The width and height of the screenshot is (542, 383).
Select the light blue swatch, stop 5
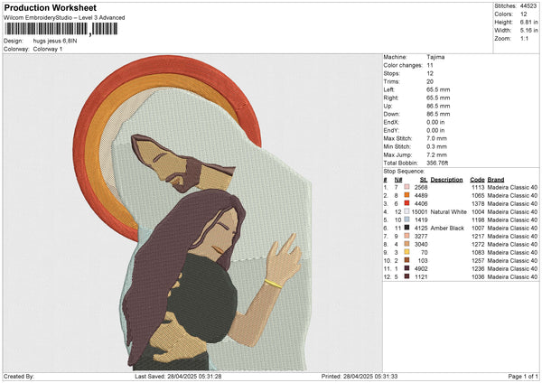pyautogui.click(x=406, y=220)
